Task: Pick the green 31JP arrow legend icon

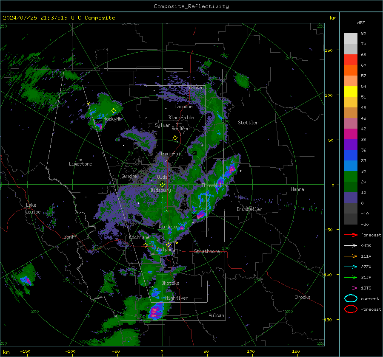Action: coord(351,277)
